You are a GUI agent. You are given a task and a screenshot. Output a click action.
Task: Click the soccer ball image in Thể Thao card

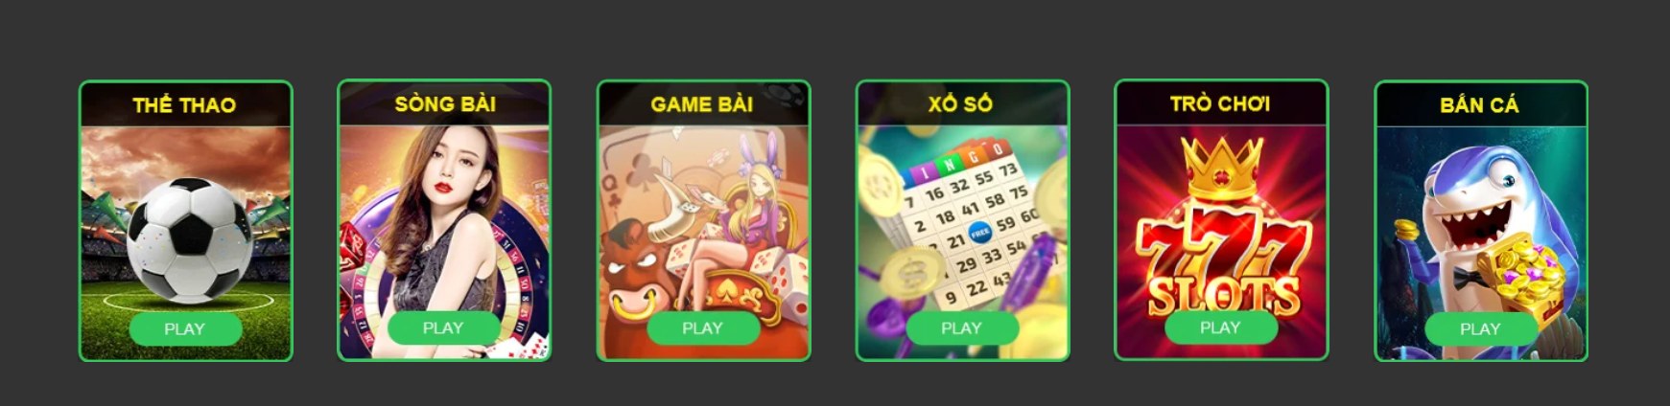pos(189,239)
